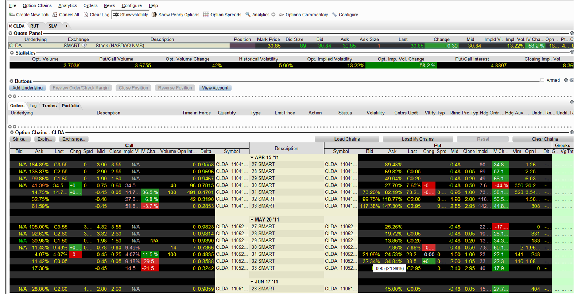This screenshot has width=574, height=294.
Task: Click the Add Underlying button
Action: click(x=27, y=88)
